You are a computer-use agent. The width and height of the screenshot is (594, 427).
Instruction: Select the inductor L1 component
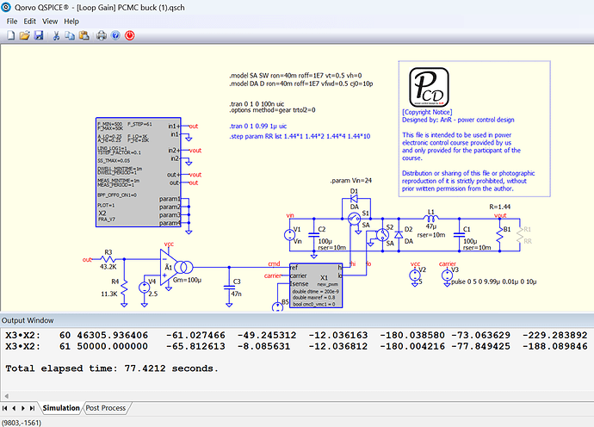[x=432, y=219]
